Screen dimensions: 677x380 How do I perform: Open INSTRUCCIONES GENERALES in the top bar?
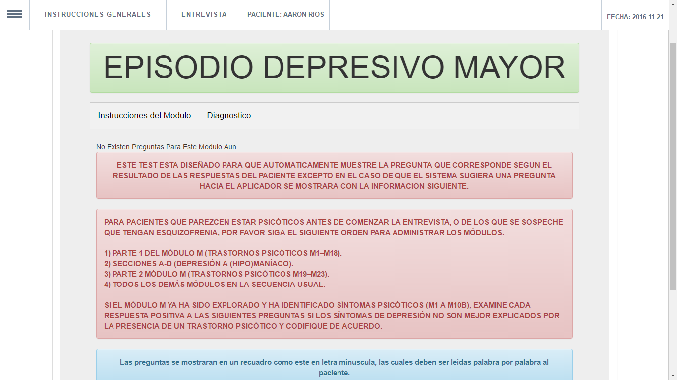[x=98, y=15]
